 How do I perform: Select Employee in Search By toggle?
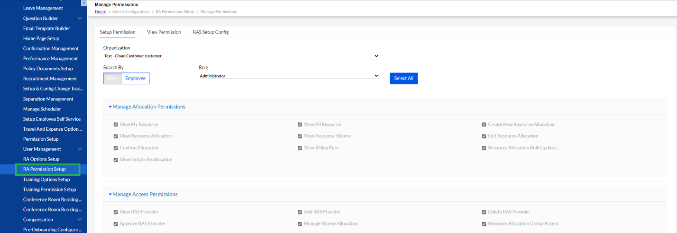[135, 78]
